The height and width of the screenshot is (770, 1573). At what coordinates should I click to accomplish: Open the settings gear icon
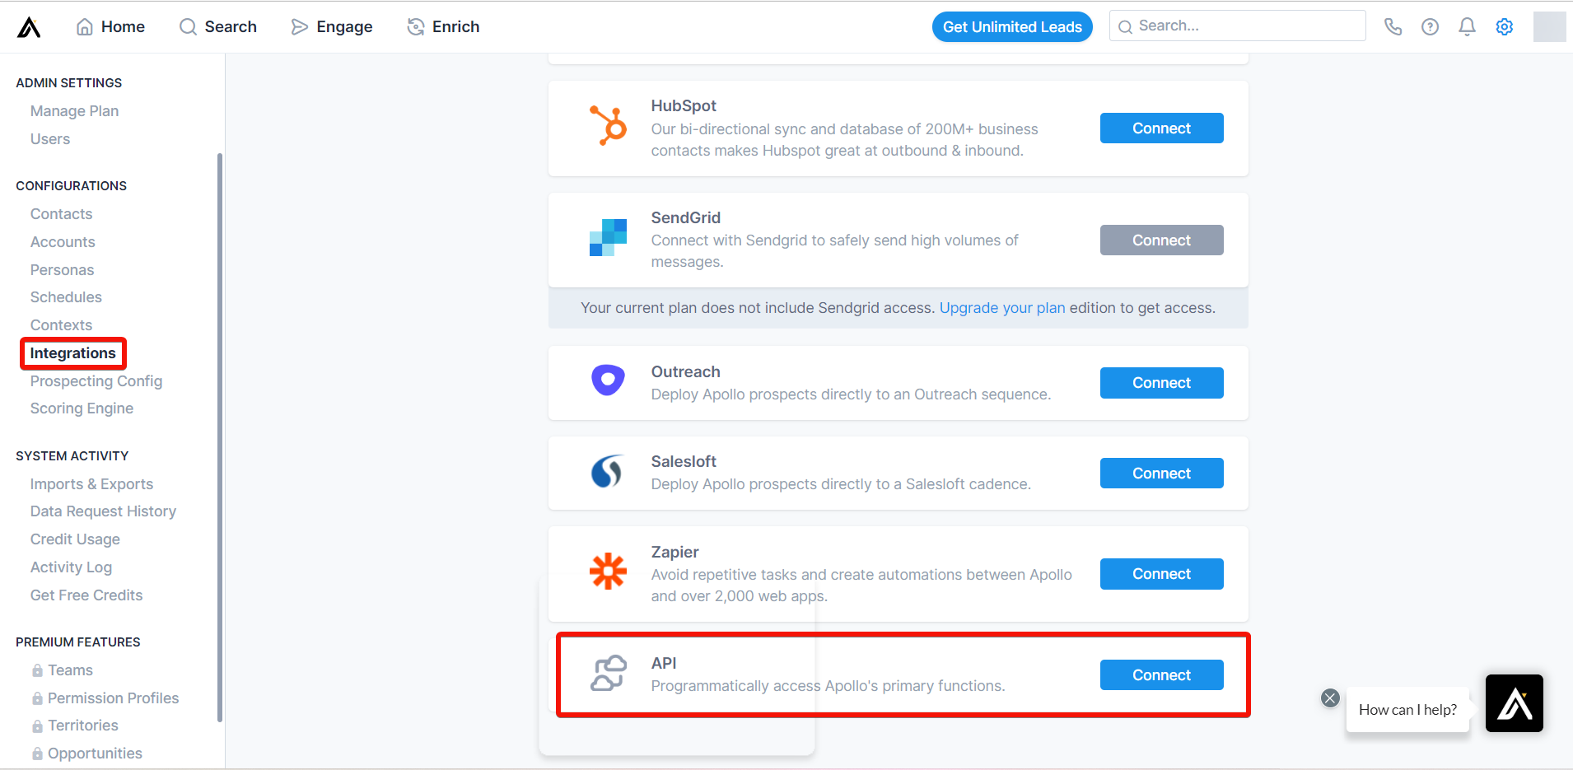[x=1505, y=26]
